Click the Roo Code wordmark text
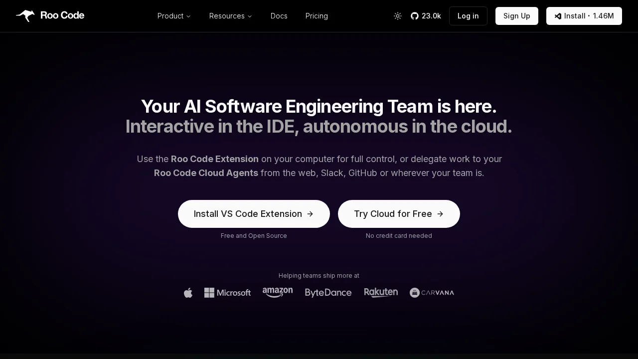 [x=62, y=15]
